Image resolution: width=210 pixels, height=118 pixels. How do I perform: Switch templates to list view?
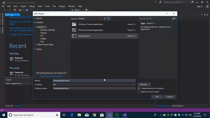pos(109,19)
